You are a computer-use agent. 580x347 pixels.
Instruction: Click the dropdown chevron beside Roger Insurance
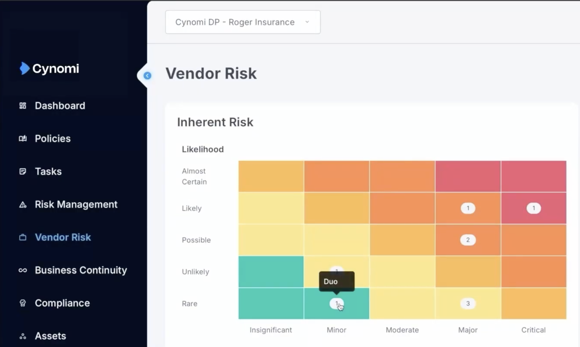click(x=307, y=22)
